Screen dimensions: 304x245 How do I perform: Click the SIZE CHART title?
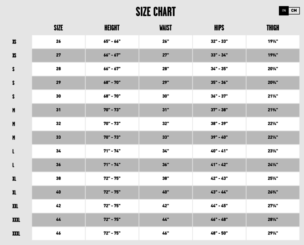[156, 12]
